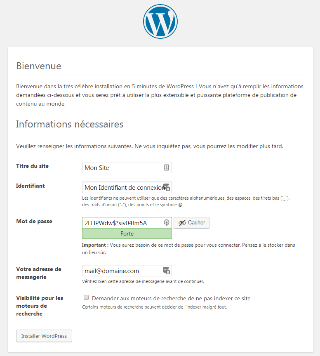
Task: Click the Visibilité pour les moteurs label
Action: [40, 306]
